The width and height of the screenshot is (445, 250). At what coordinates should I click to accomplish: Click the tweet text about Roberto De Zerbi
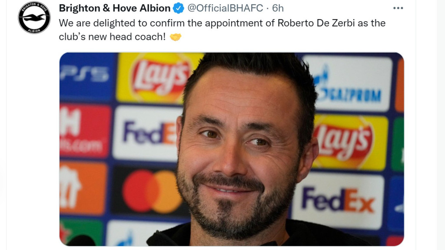(222, 30)
